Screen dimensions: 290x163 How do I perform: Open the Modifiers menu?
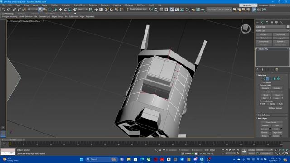pyautogui.click(x=54, y=5)
